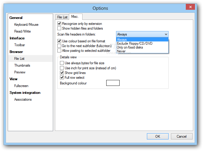The width and height of the screenshot is (203, 151).
Task: Select the Misc. tab
Action: pyautogui.click(x=75, y=17)
